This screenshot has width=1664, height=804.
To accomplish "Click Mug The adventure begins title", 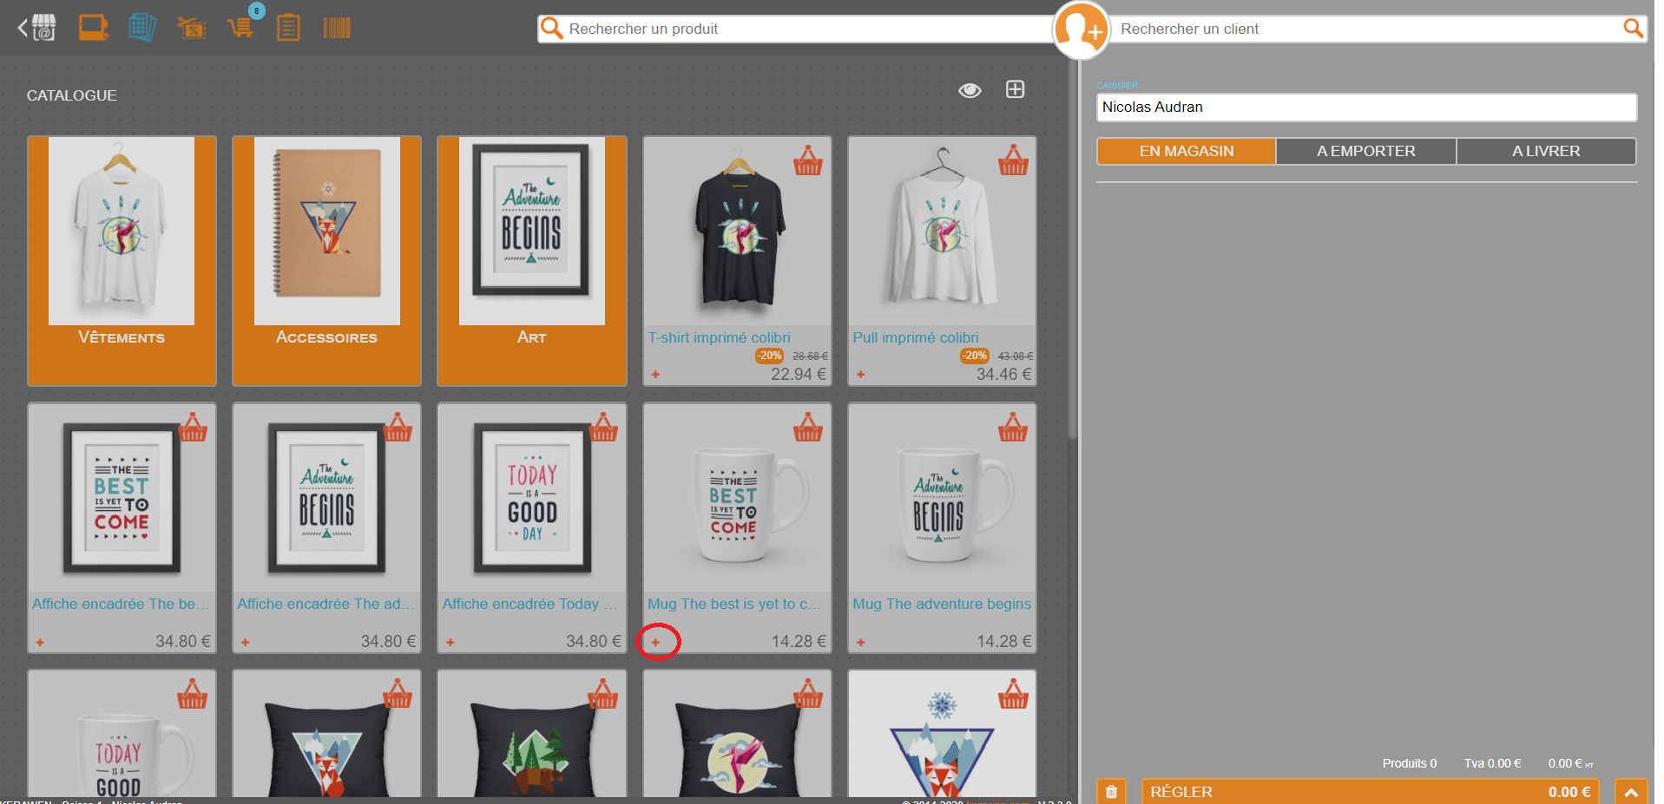I will point(942,604).
